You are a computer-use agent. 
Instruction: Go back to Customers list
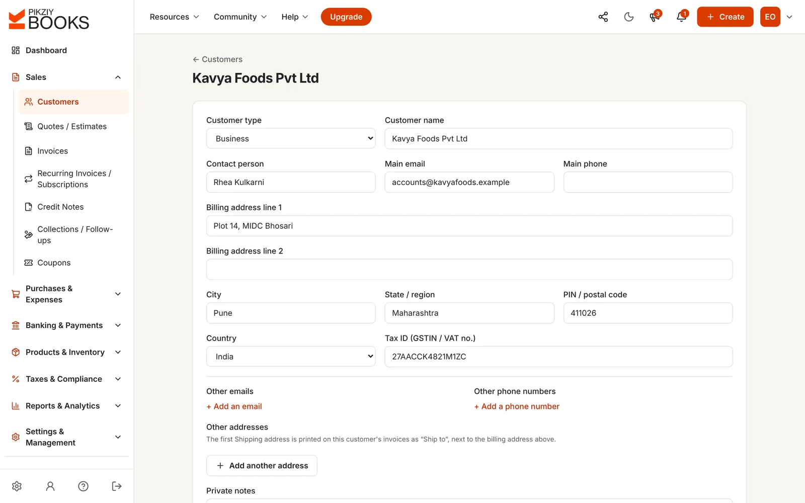[x=217, y=59]
